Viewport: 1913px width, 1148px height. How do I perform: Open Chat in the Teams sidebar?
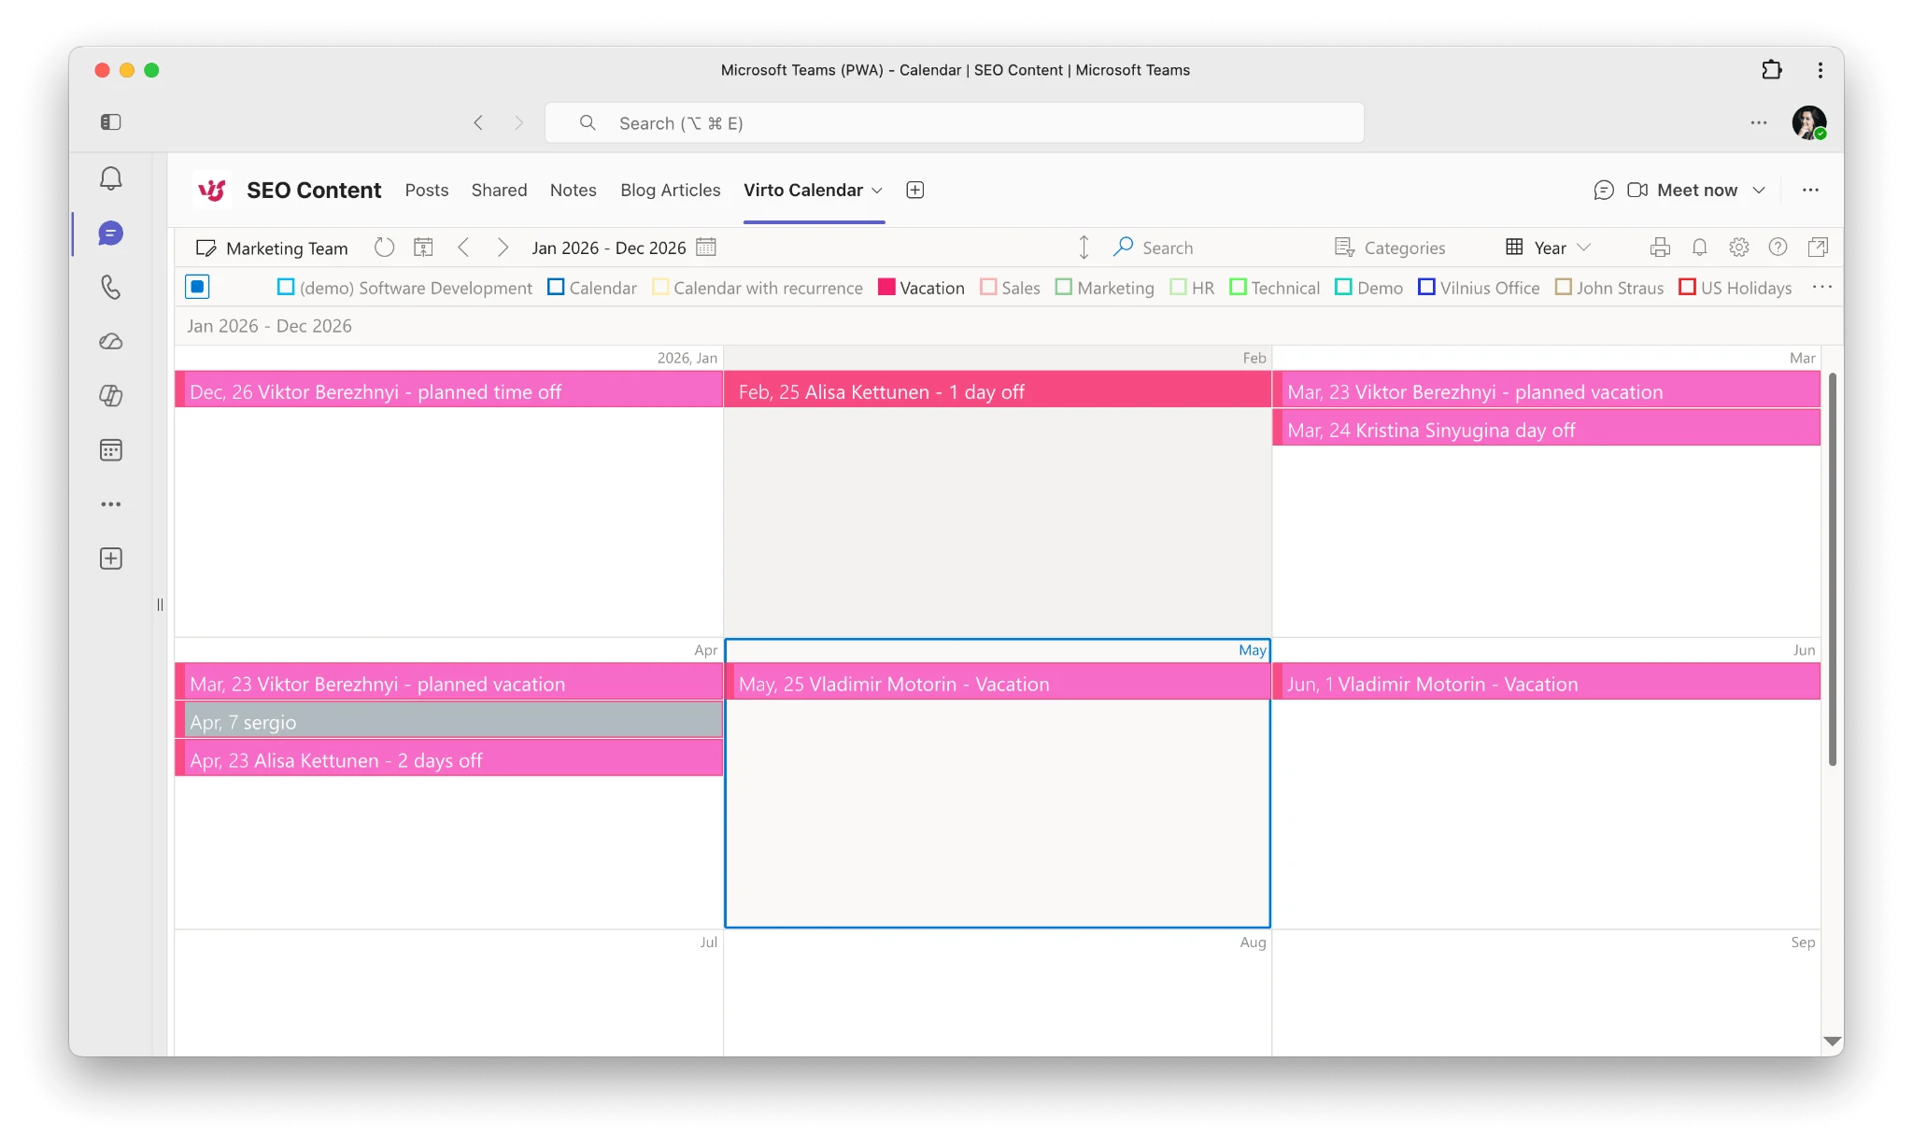[111, 234]
